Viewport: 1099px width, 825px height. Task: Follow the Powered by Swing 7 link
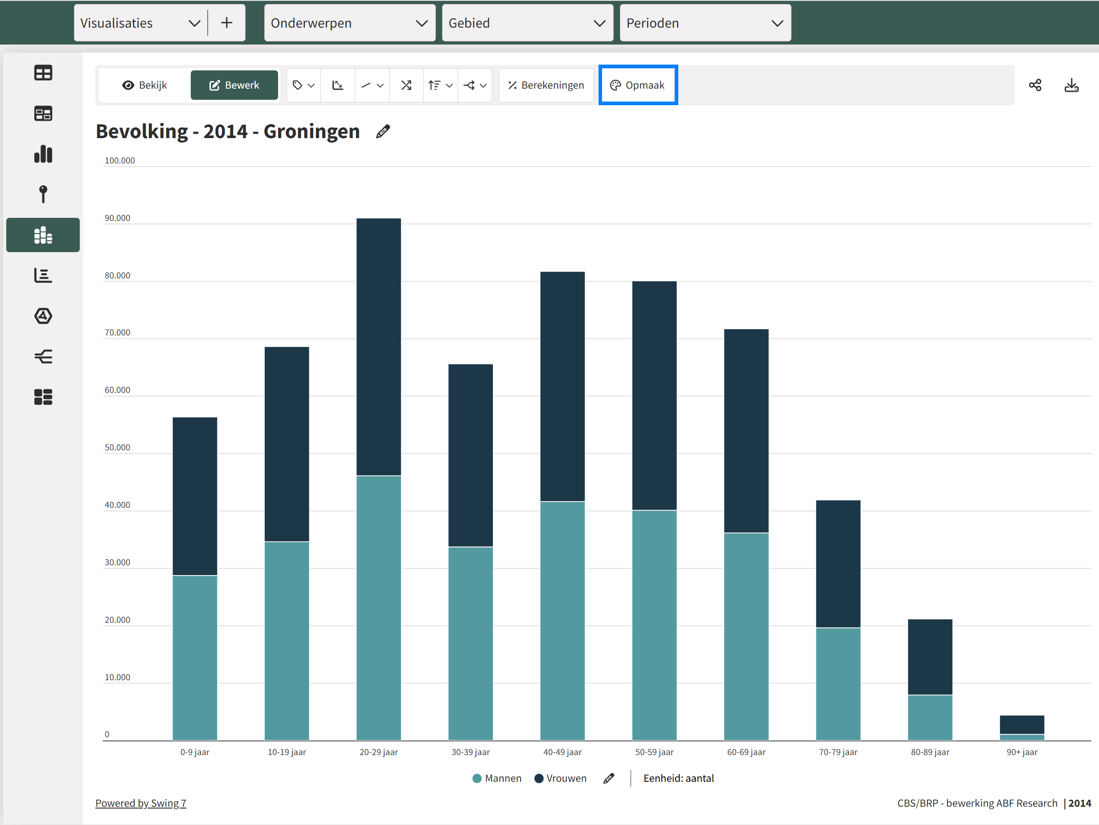pos(140,803)
